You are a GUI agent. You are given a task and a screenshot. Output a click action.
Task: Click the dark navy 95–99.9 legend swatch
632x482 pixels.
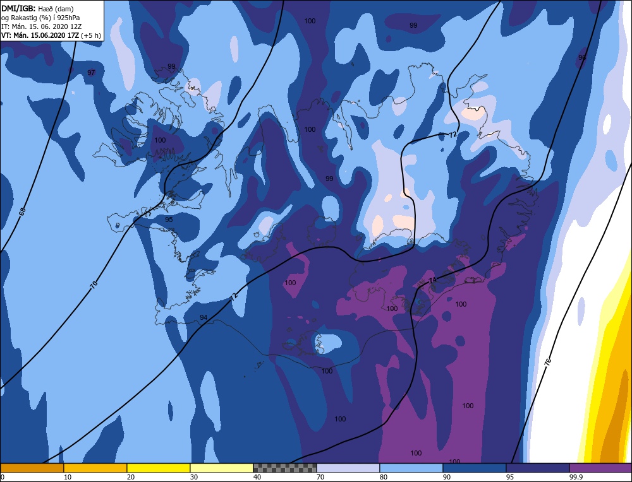coord(538,468)
